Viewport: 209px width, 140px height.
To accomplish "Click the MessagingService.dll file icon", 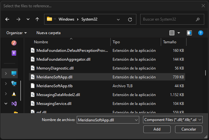I will (x=33, y=103).
